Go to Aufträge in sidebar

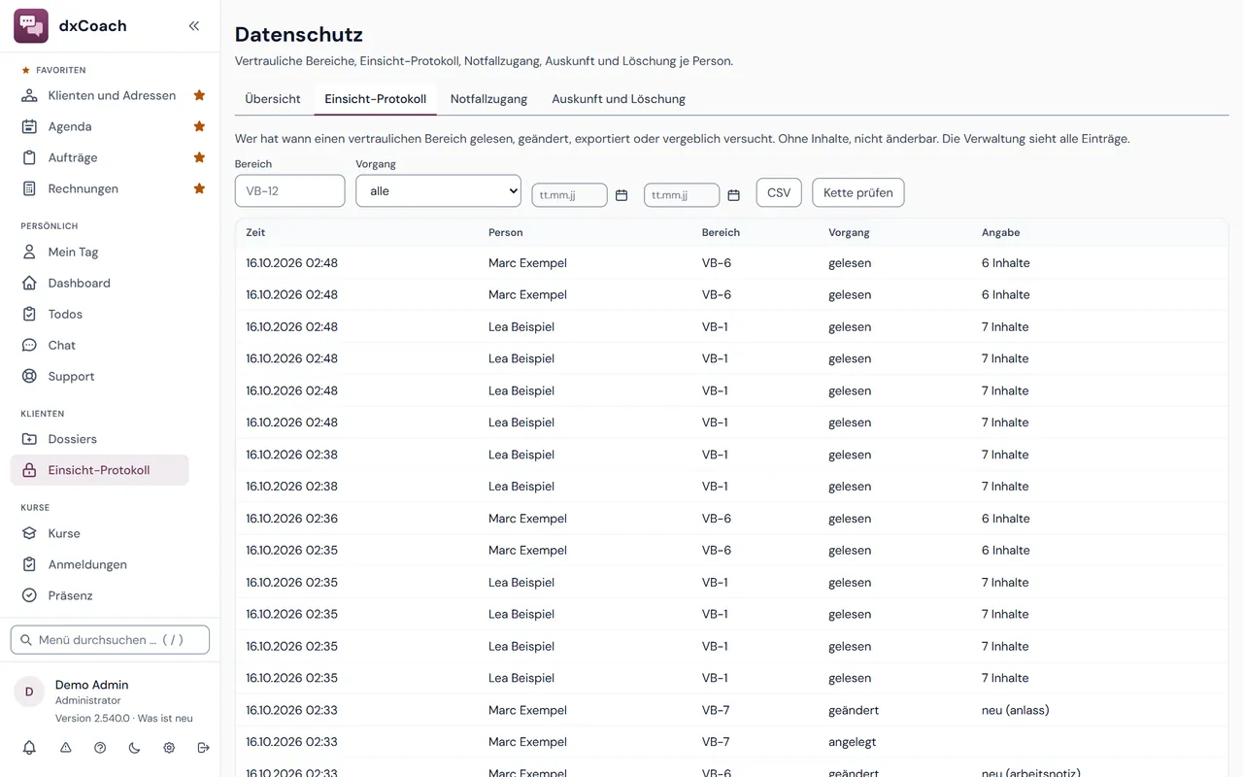click(x=99, y=157)
